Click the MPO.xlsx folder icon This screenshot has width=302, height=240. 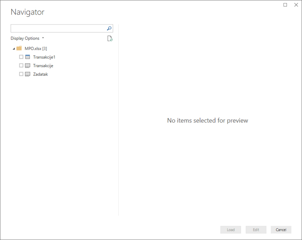(x=19, y=48)
